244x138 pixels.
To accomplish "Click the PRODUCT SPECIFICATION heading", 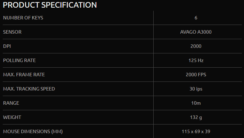I will point(50,5).
